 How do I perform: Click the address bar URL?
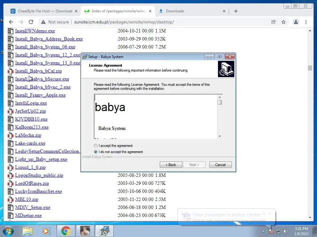coord(124,22)
